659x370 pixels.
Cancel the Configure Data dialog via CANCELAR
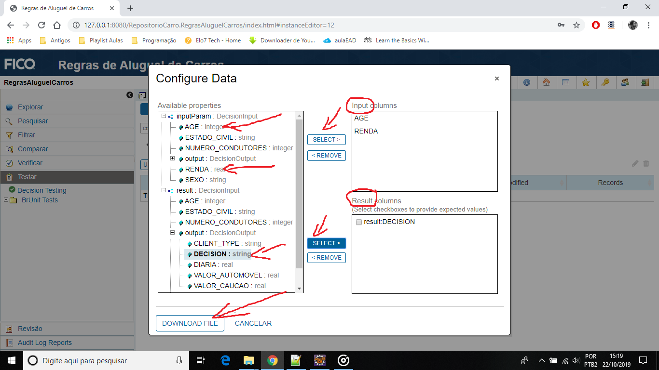(x=253, y=323)
